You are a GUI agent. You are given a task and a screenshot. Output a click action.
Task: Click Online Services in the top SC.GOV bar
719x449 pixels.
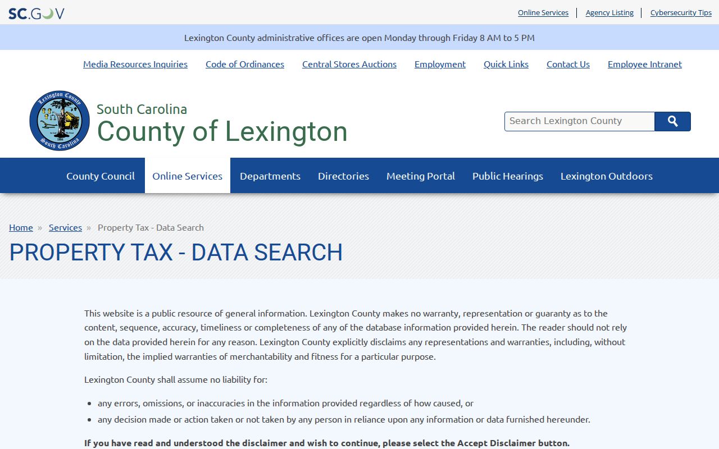(x=543, y=12)
